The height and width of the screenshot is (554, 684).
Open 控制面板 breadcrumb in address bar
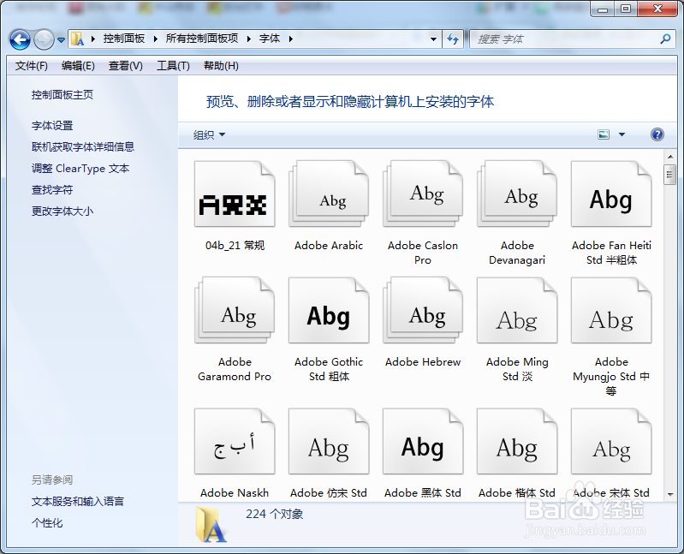[124, 39]
